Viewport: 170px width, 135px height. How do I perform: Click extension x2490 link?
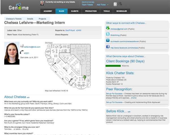[x=78, y=30]
